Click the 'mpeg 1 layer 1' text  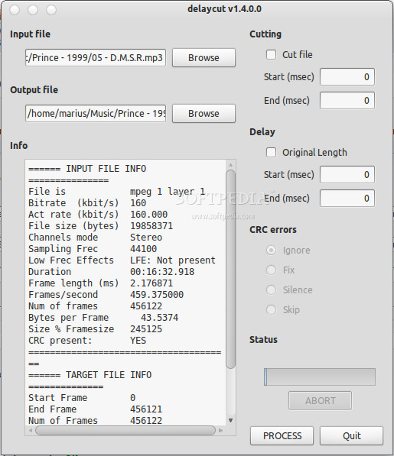tap(168, 192)
